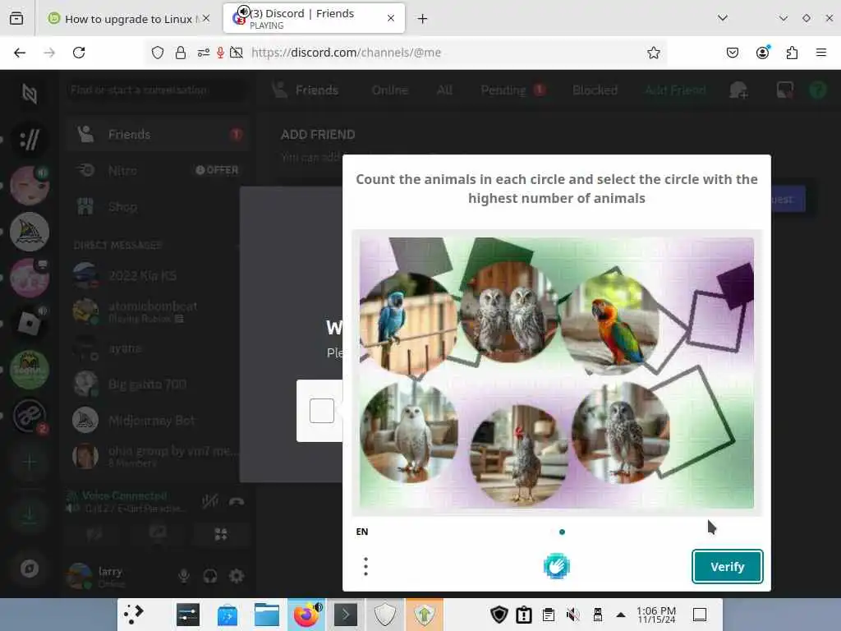Open the terminal from the taskbar
The width and height of the screenshot is (841, 631).
coord(346,615)
